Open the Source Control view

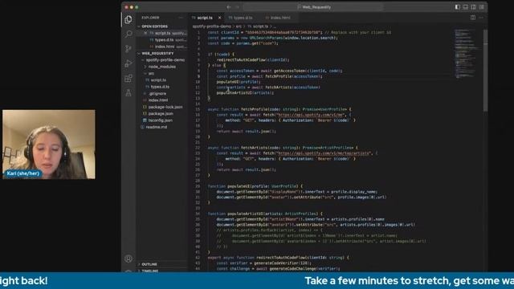coord(128,48)
